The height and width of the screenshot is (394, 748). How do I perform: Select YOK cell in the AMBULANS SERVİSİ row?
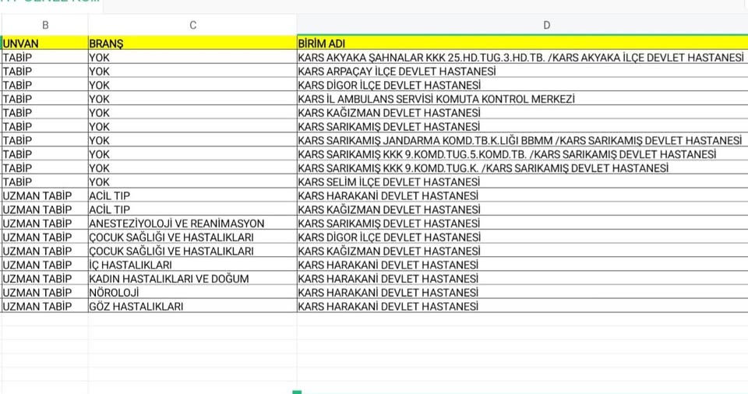coord(192,99)
